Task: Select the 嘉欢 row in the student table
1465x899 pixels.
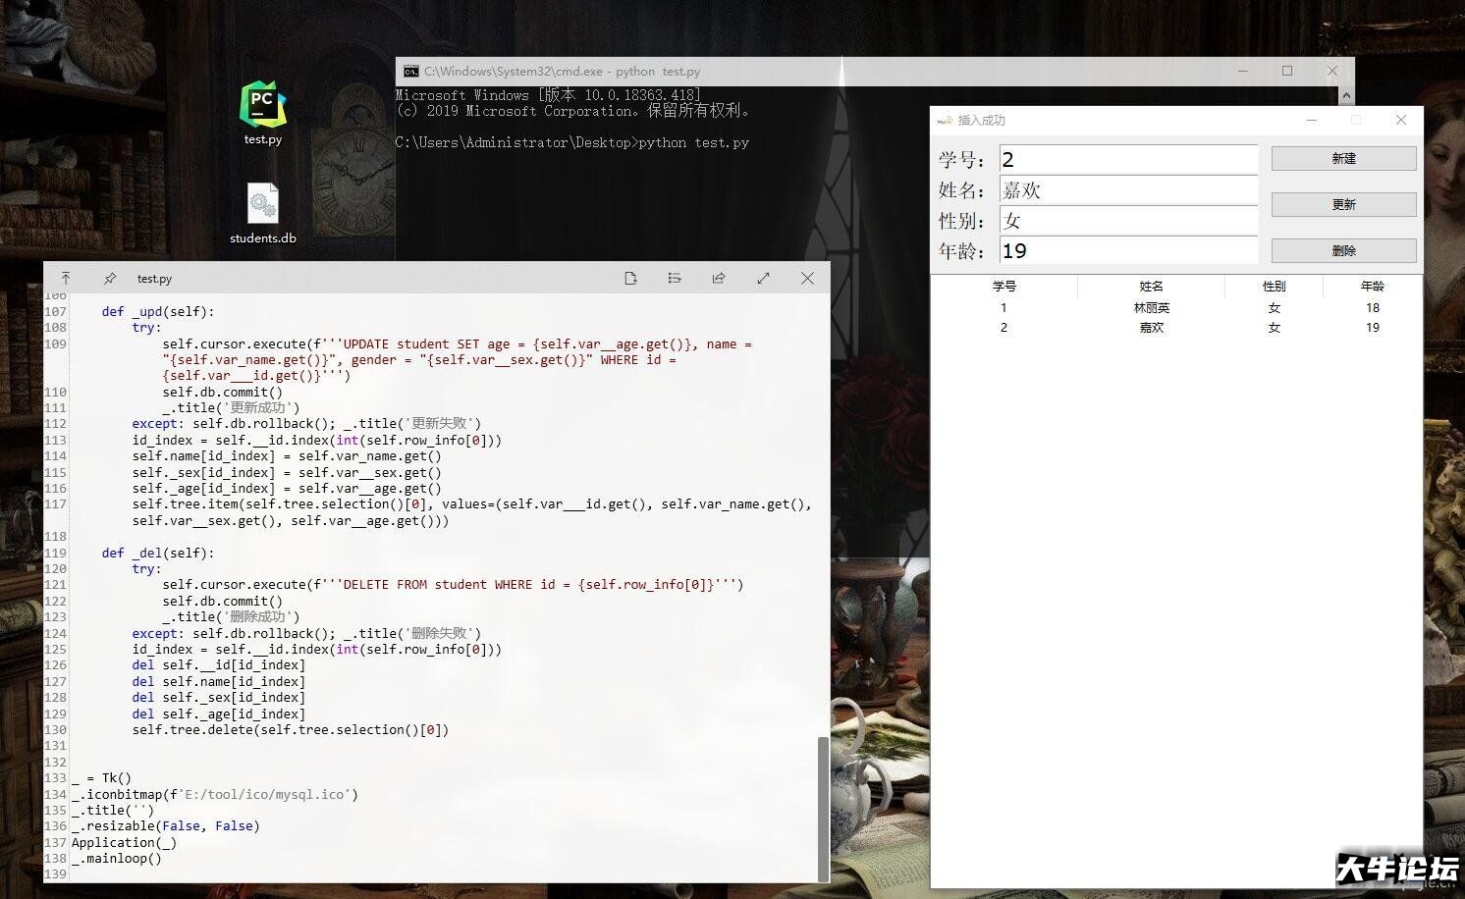Action: click(x=1176, y=328)
